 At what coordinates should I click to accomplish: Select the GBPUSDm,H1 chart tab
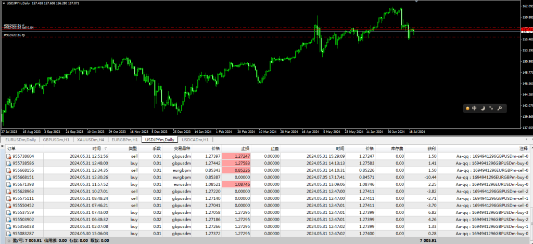56,140
